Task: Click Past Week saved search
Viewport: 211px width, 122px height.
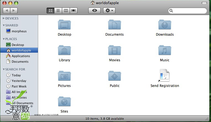Action: [19, 86]
